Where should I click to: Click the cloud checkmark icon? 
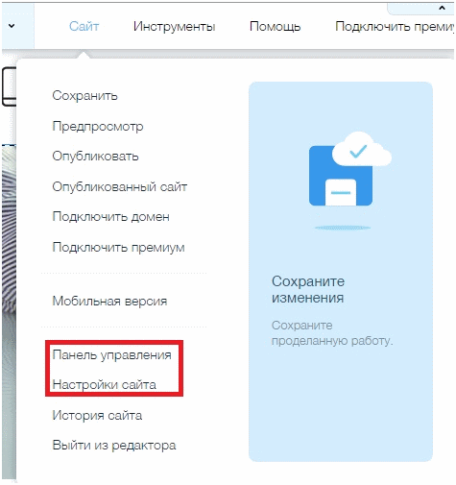click(x=362, y=150)
